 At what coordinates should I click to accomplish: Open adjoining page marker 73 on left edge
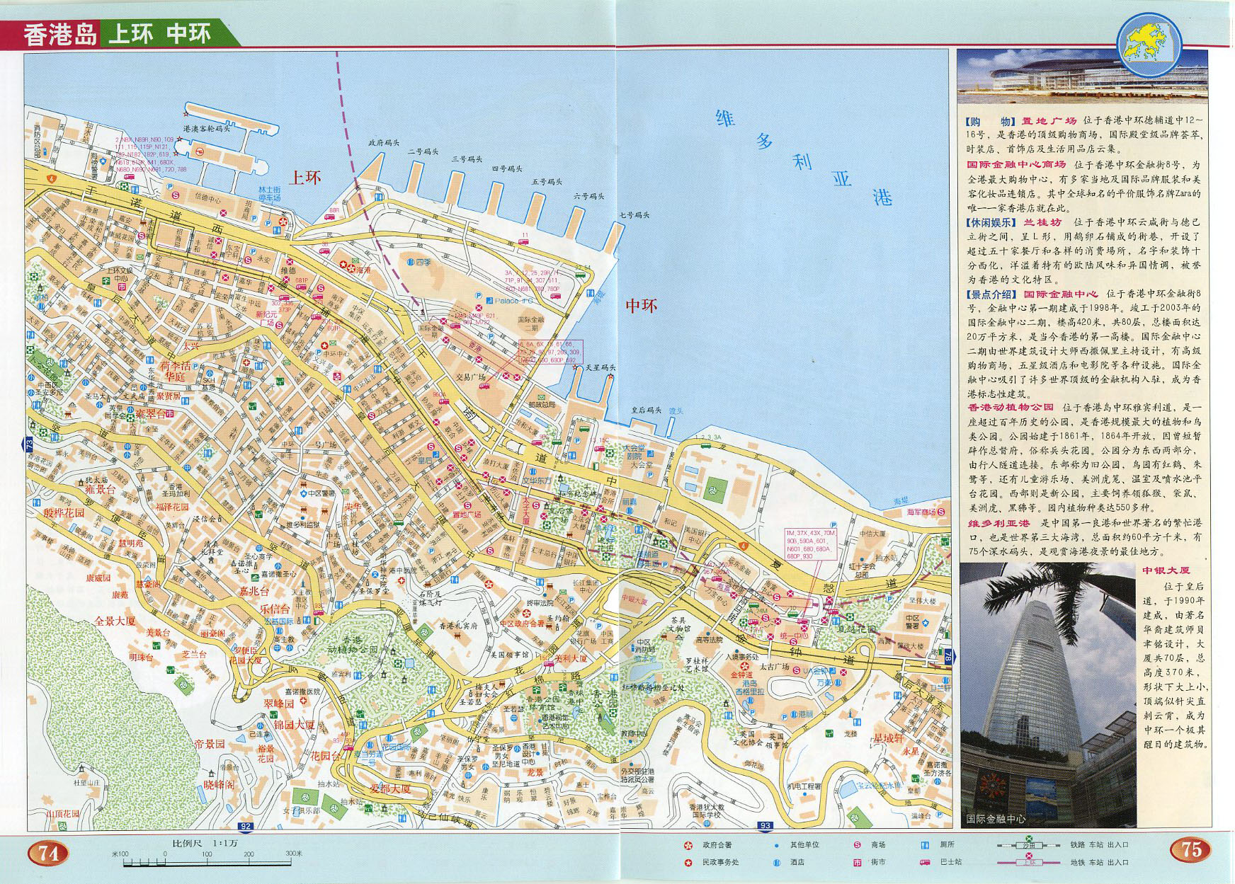28,444
